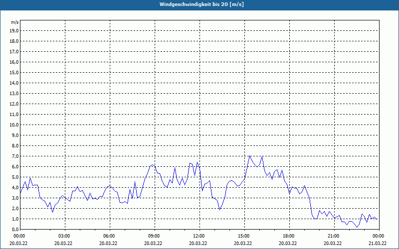Click the "20.03.22" date under 06:00
Screen dimensions: 399x249
point(108,244)
